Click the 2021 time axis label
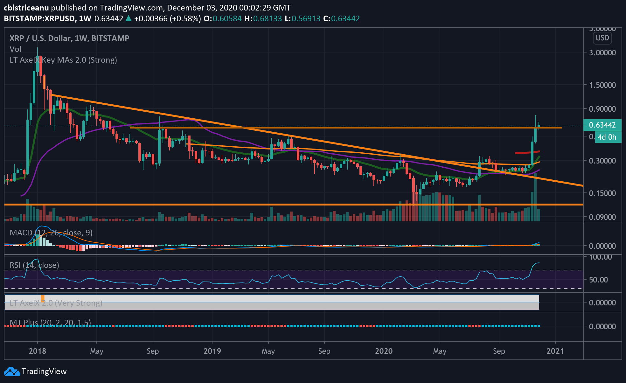This screenshot has height=383, width=626. [555, 351]
